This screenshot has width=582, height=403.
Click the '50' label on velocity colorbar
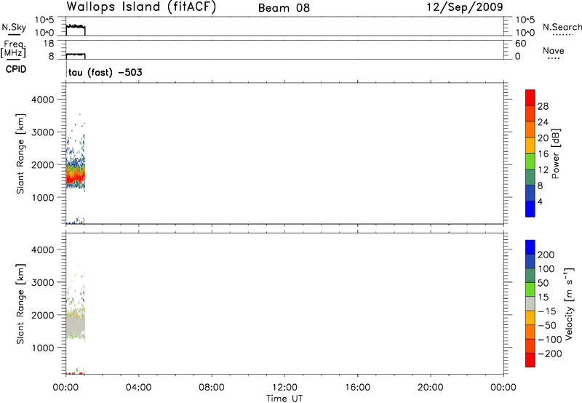pos(543,283)
